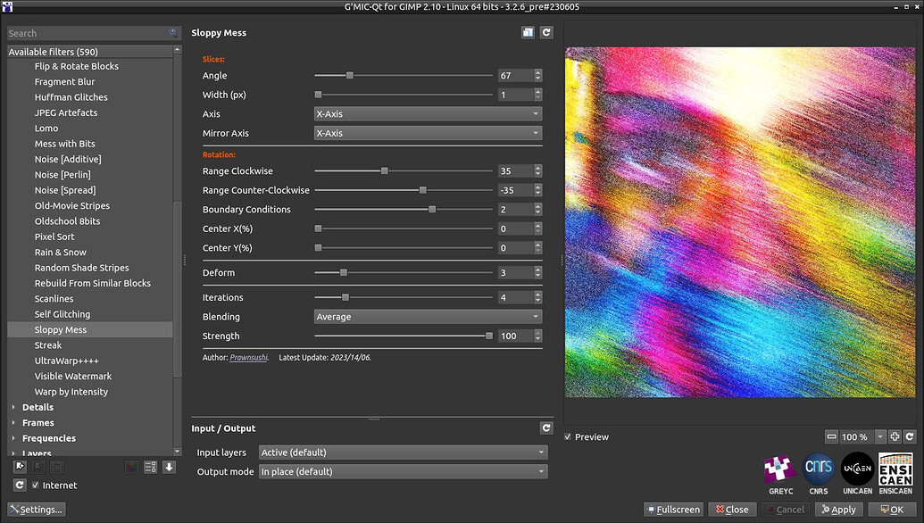Select the Pixel Sort filter
Image resolution: width=924 pixels, height=523 pixels.
coord(60,236)
